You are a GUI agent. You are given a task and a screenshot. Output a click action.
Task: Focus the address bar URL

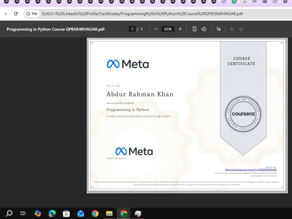(x=142, y=14)
